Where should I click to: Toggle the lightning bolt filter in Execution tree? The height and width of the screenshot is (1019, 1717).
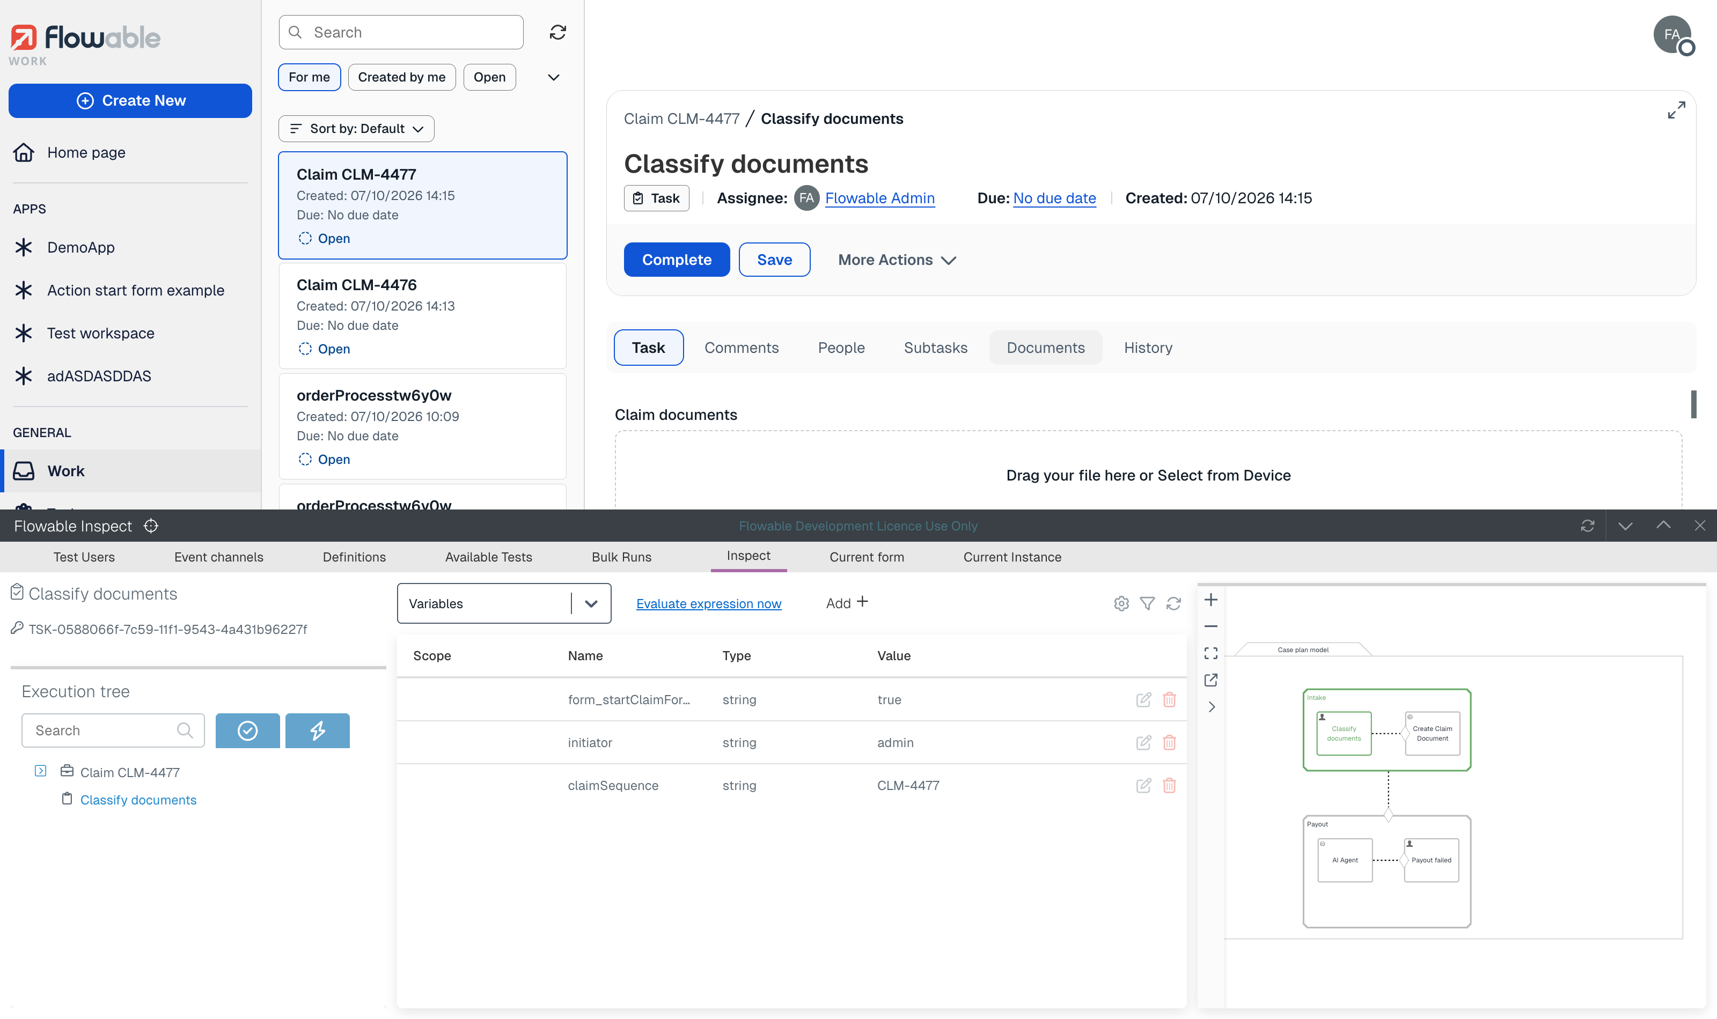[x=317, y=730]
